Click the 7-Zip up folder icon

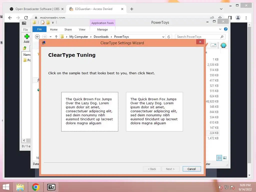coord(25,48)
